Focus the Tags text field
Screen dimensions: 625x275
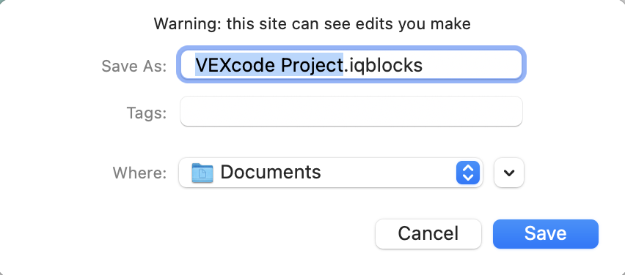pos(351,111)
